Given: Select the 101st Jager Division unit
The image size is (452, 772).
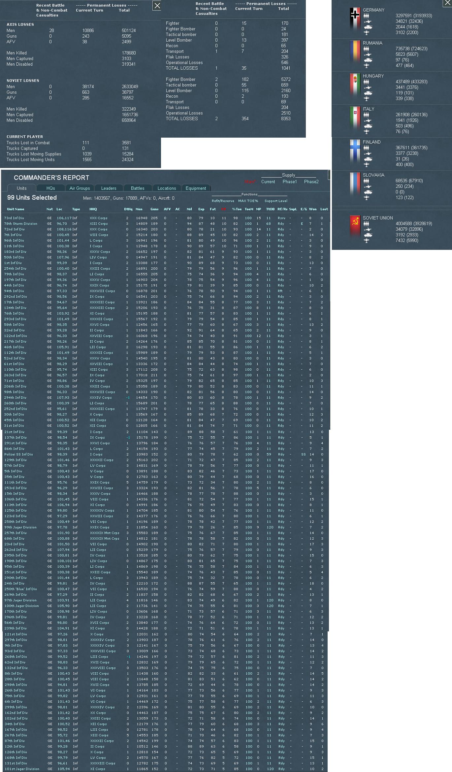Looking at the screenshot, I should [22, 769].
